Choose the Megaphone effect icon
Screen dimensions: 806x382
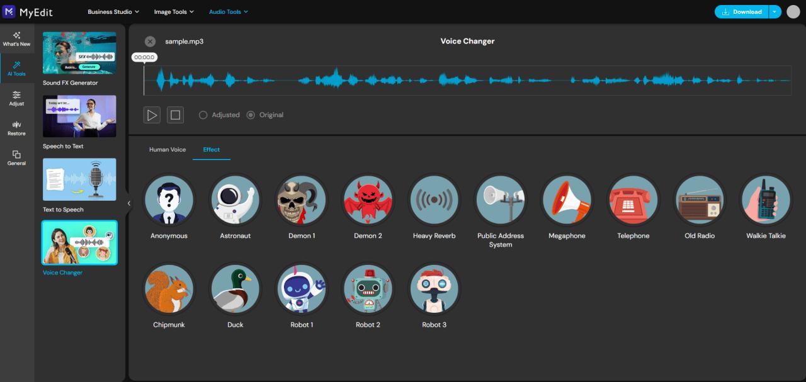[x=567, y=200]
